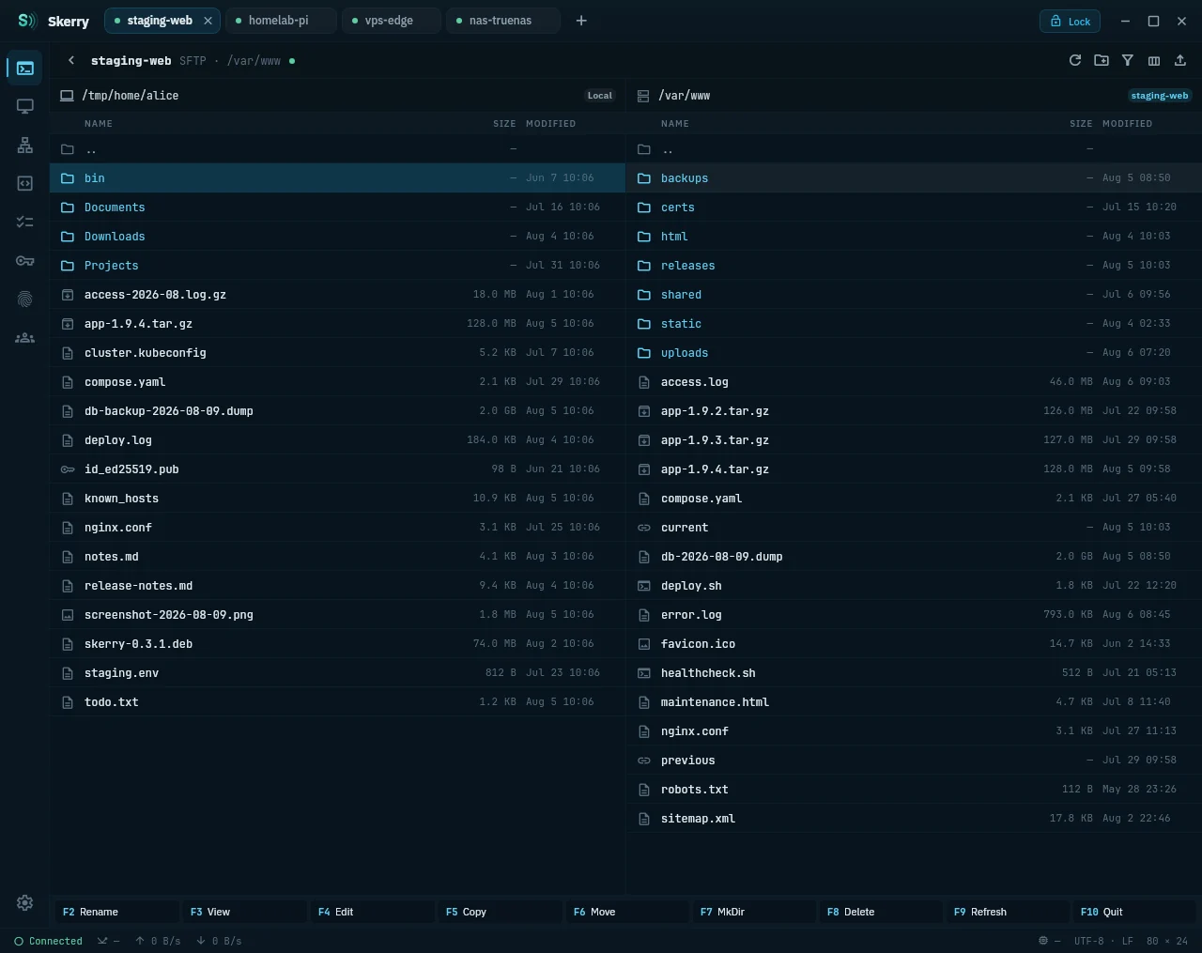Sort remote pane by MODIFIED header

[1127, 124]
